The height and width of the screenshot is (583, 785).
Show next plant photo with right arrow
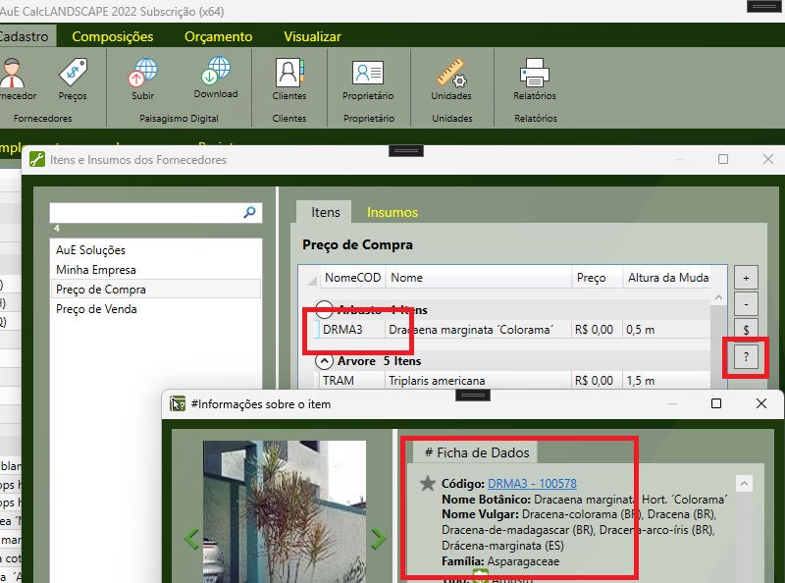(x=378, y=538)
